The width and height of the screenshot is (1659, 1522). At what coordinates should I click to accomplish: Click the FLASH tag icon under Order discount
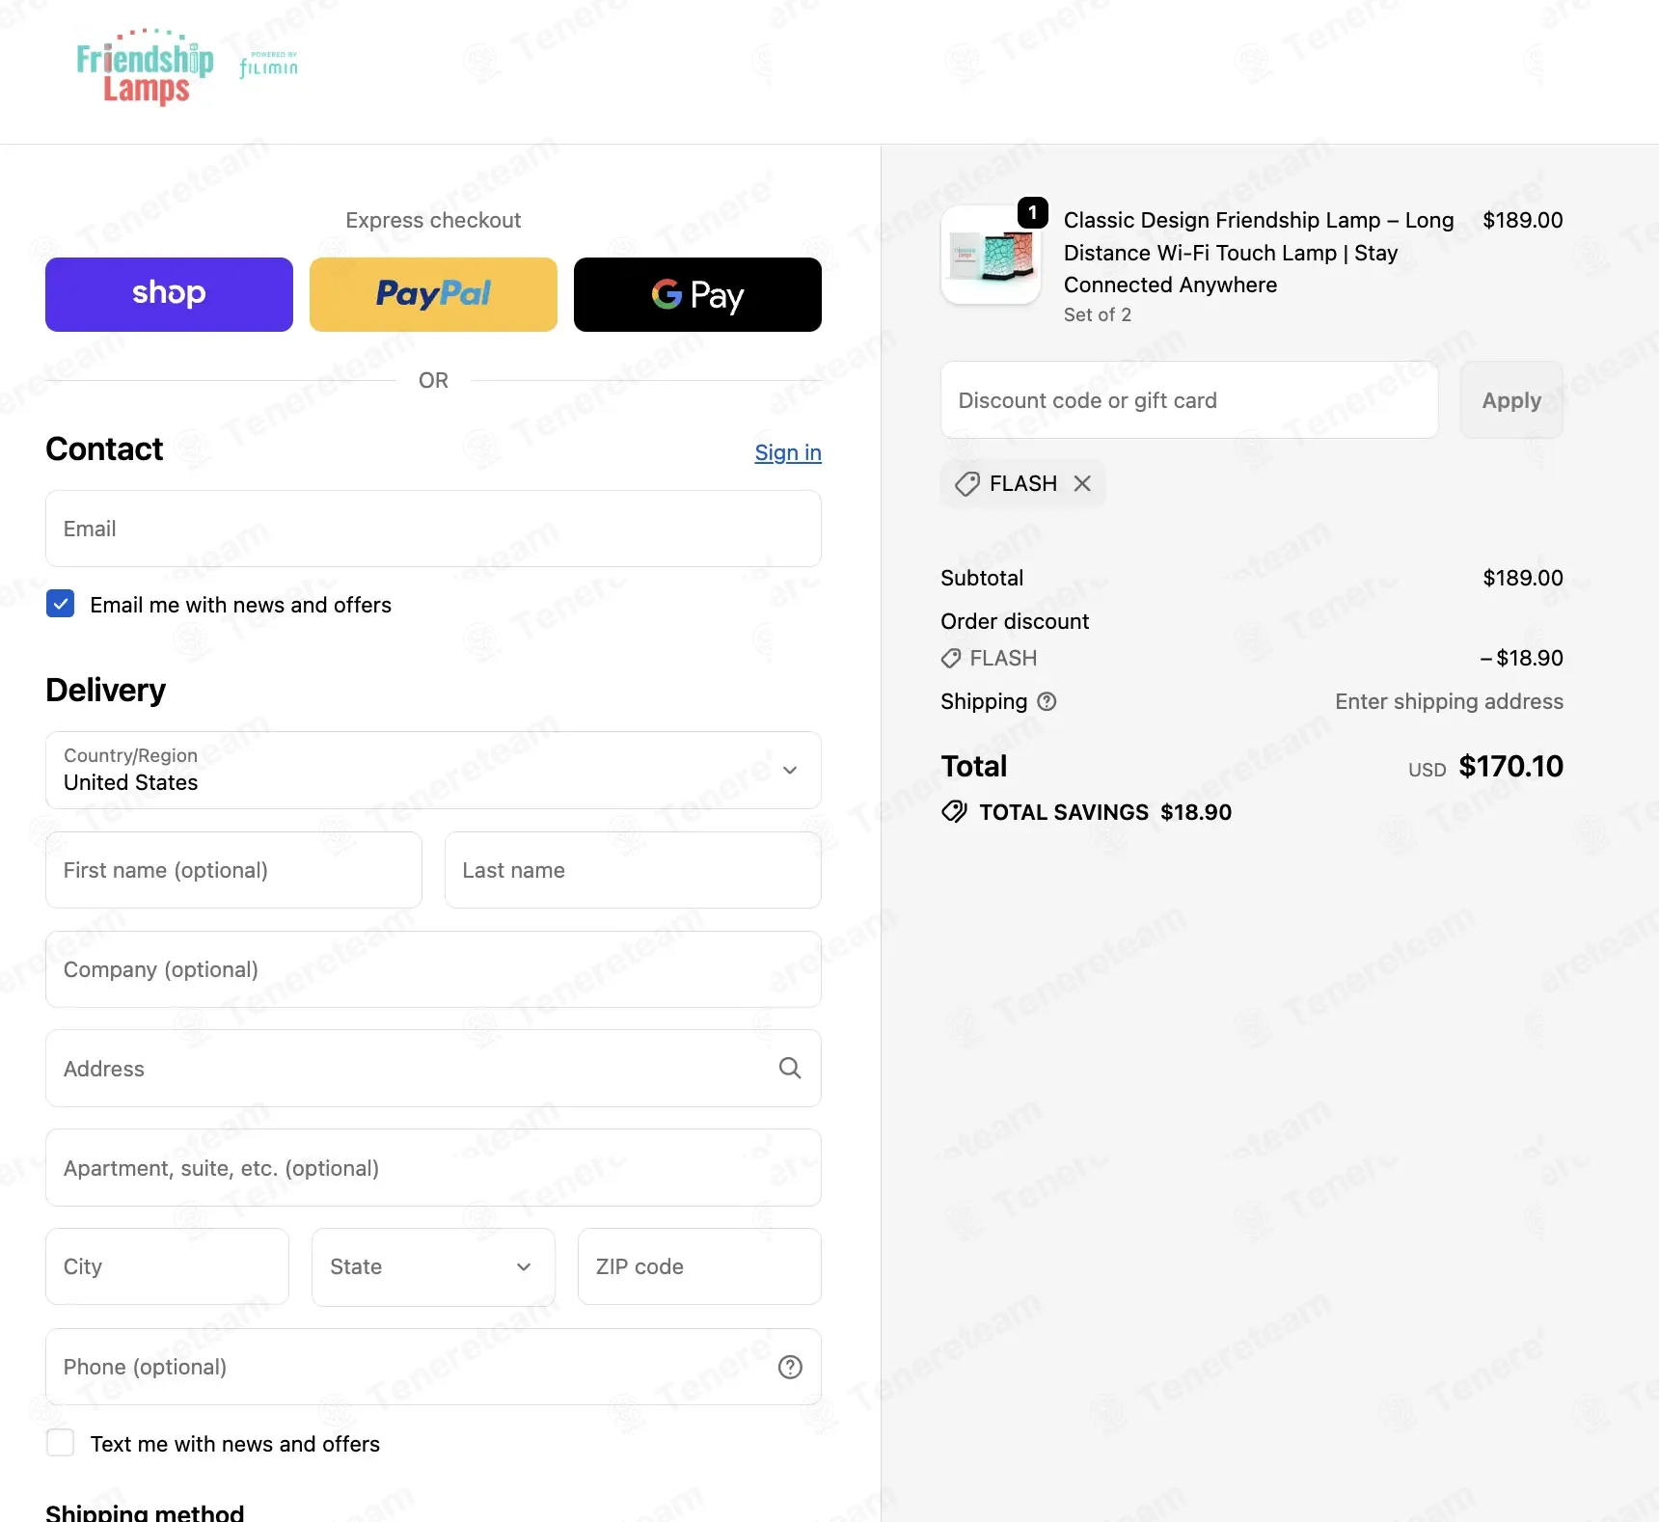951,659
